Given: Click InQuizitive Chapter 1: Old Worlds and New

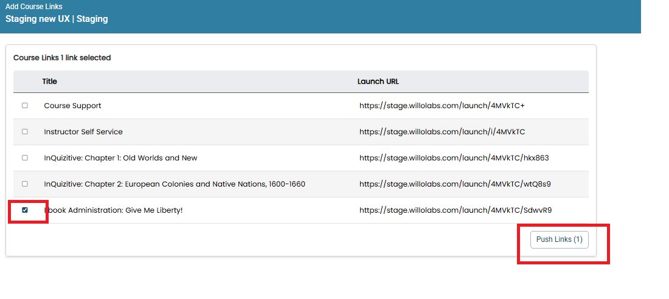Looking at the screenshot, I should pyautogui.click(x=121, y=158).
